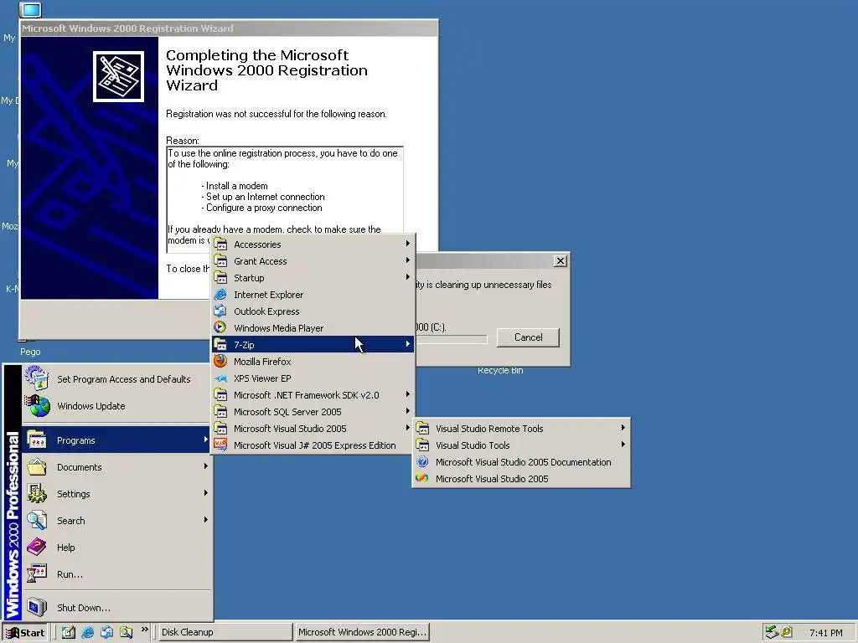Screen dimensions: 858x643
Task: Click the XPS Viewer EP icon
Action: tap(220, 378)
